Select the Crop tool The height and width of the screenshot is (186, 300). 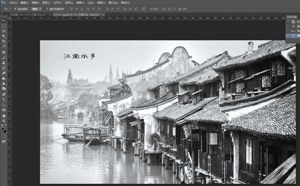click(x=3, y=41)
